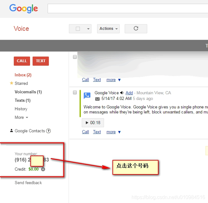The width and height of the screenshot is (208, 203).
Task: Click Call link under the first blurred message
Action: [86, 80]
